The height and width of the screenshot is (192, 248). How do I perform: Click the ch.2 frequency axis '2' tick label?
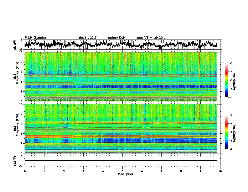22,143
